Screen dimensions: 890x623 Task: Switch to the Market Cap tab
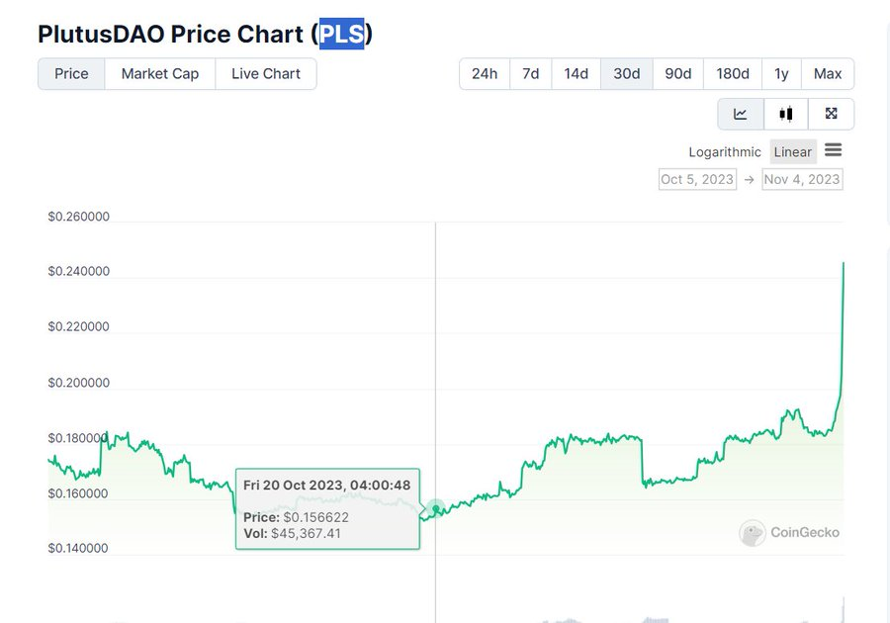click(159, 74)
